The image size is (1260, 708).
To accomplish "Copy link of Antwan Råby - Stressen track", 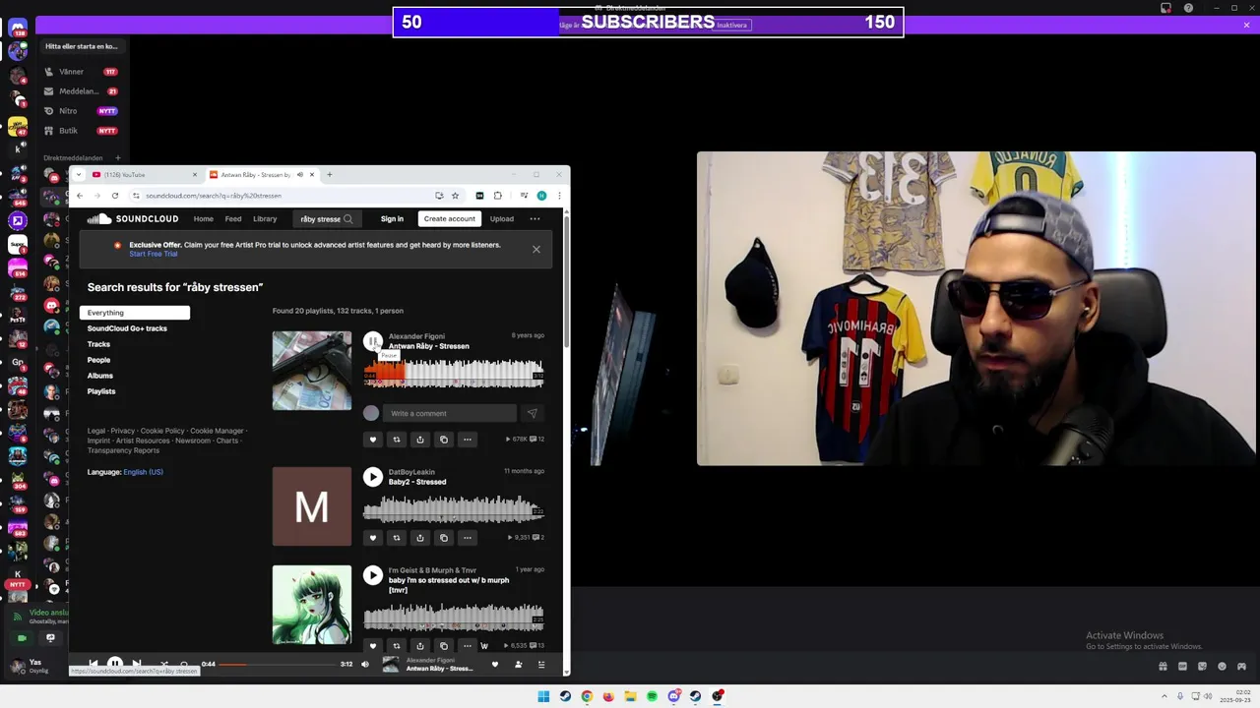I will pos(443,440).
